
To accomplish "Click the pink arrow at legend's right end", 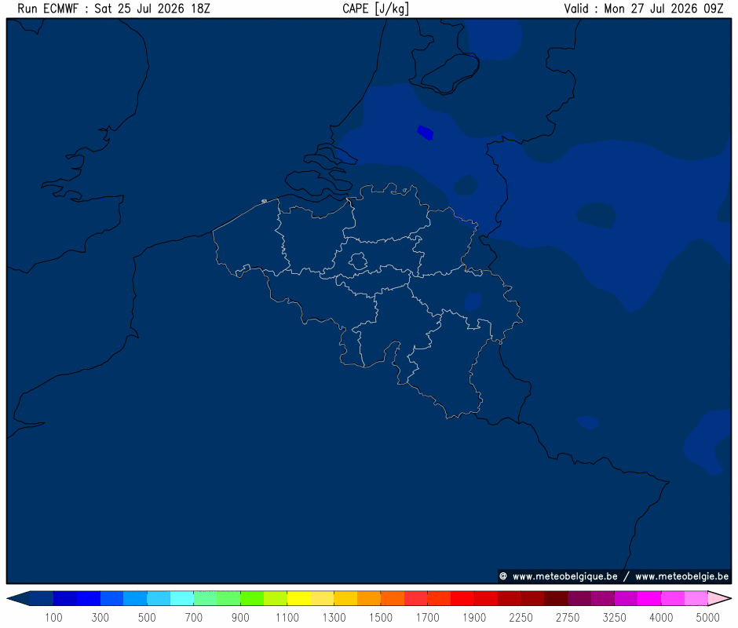I will tap(720, 598).
